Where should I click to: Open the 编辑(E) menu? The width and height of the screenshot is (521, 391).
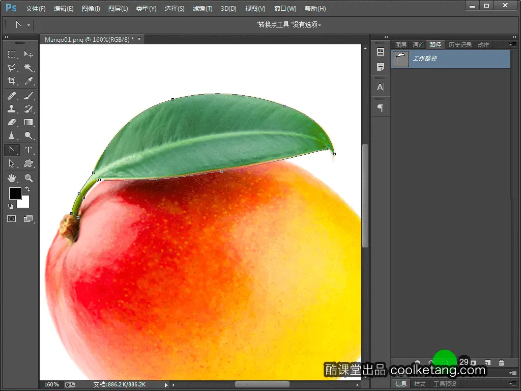click(64, 9)
